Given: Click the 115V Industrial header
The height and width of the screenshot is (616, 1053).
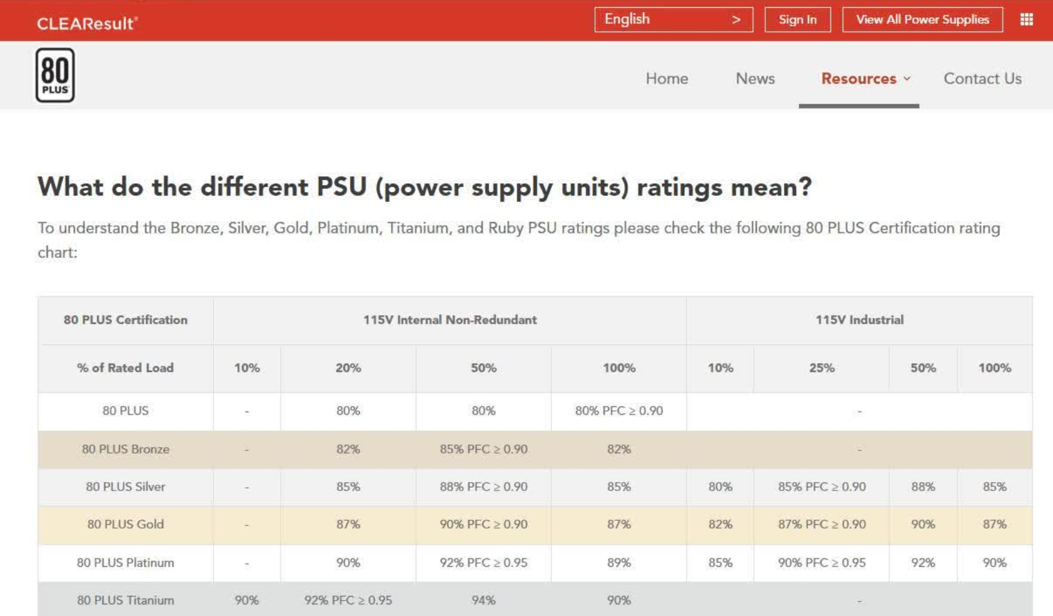Looking at the screenshot, I should pyautogui.click(x=860, y=320).
